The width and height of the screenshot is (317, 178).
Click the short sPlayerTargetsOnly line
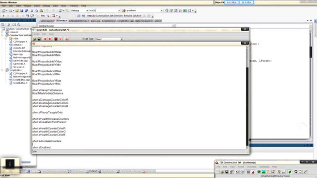[x=48, y=112]
